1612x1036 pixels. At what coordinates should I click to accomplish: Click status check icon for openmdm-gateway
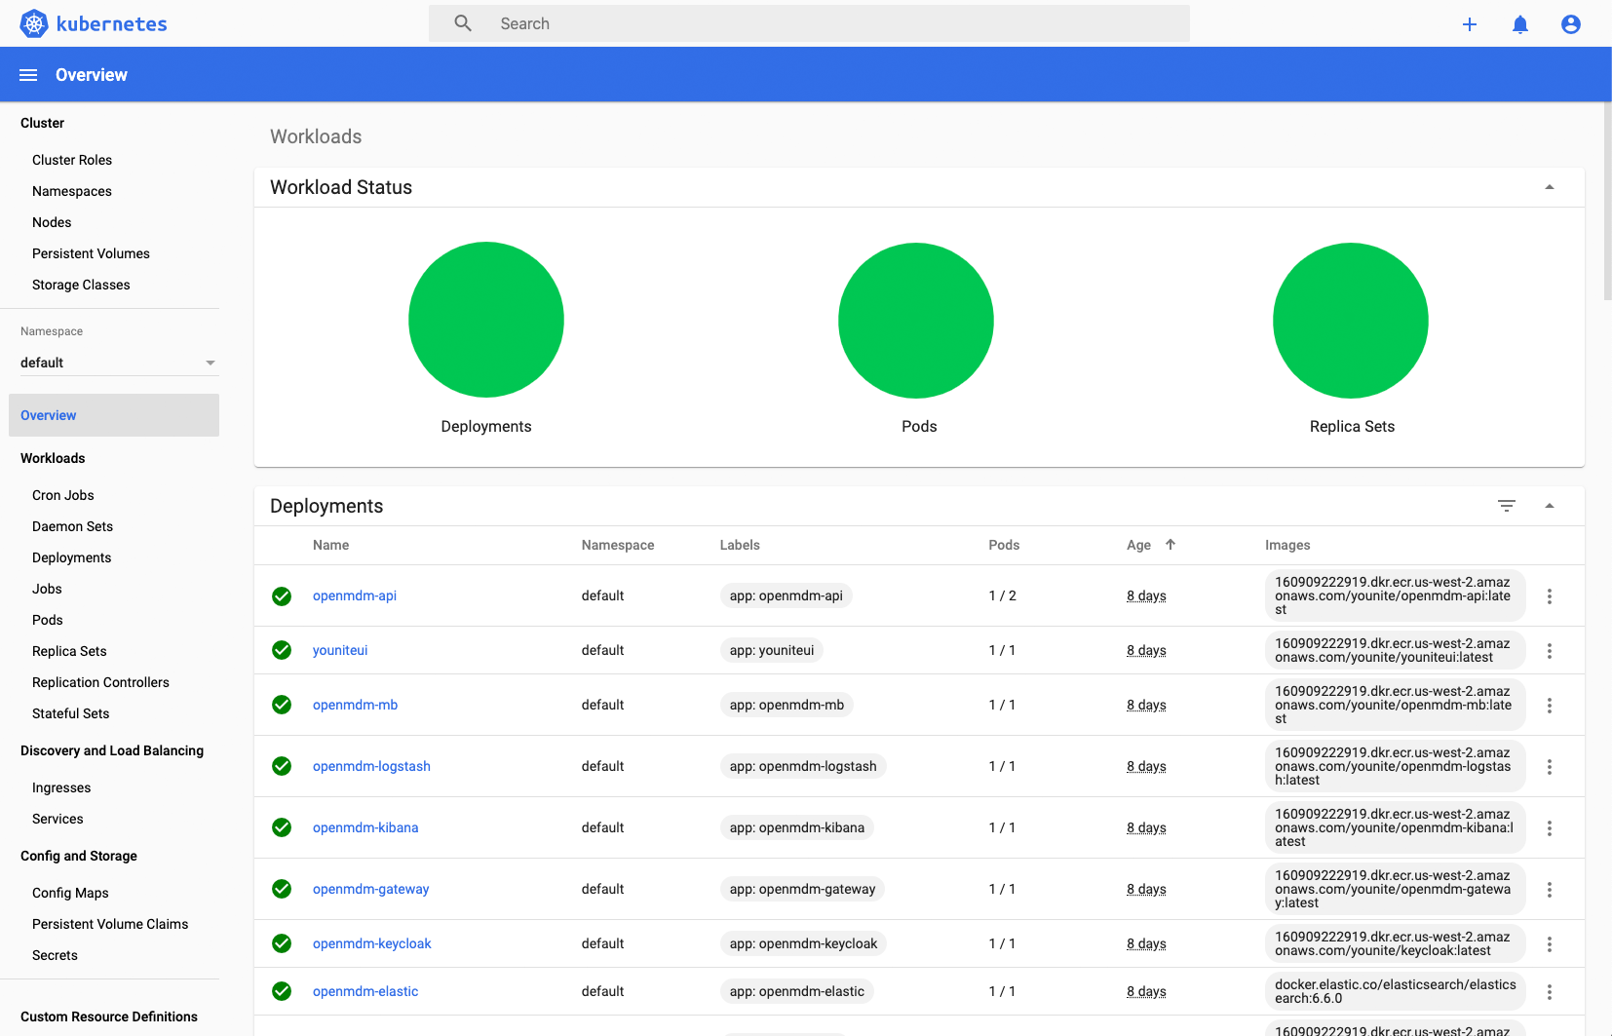(x=282, y=889)
